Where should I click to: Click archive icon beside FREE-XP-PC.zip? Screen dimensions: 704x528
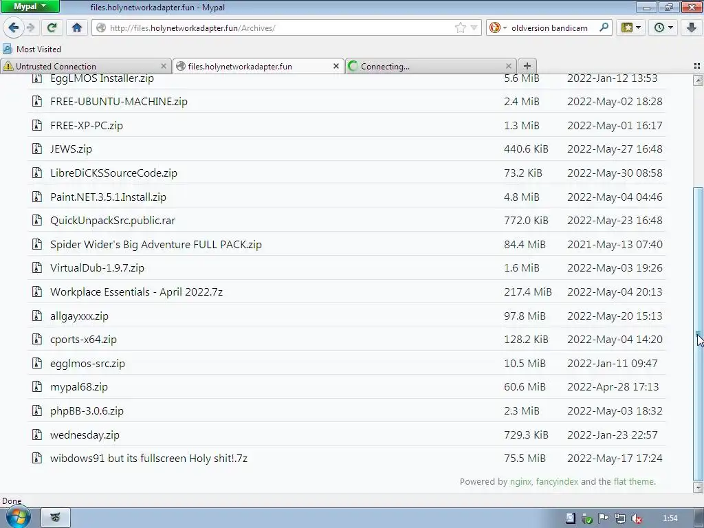pyautogui.click(x=37, y=125)
